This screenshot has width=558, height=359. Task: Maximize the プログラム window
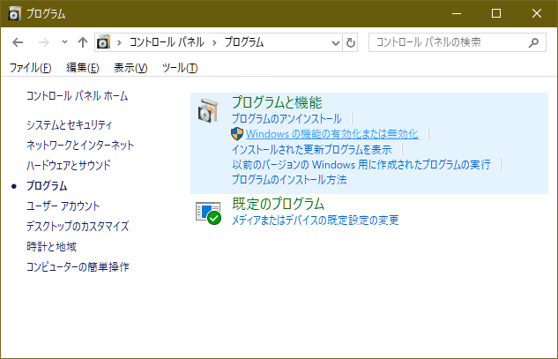[x=496, y=13]
